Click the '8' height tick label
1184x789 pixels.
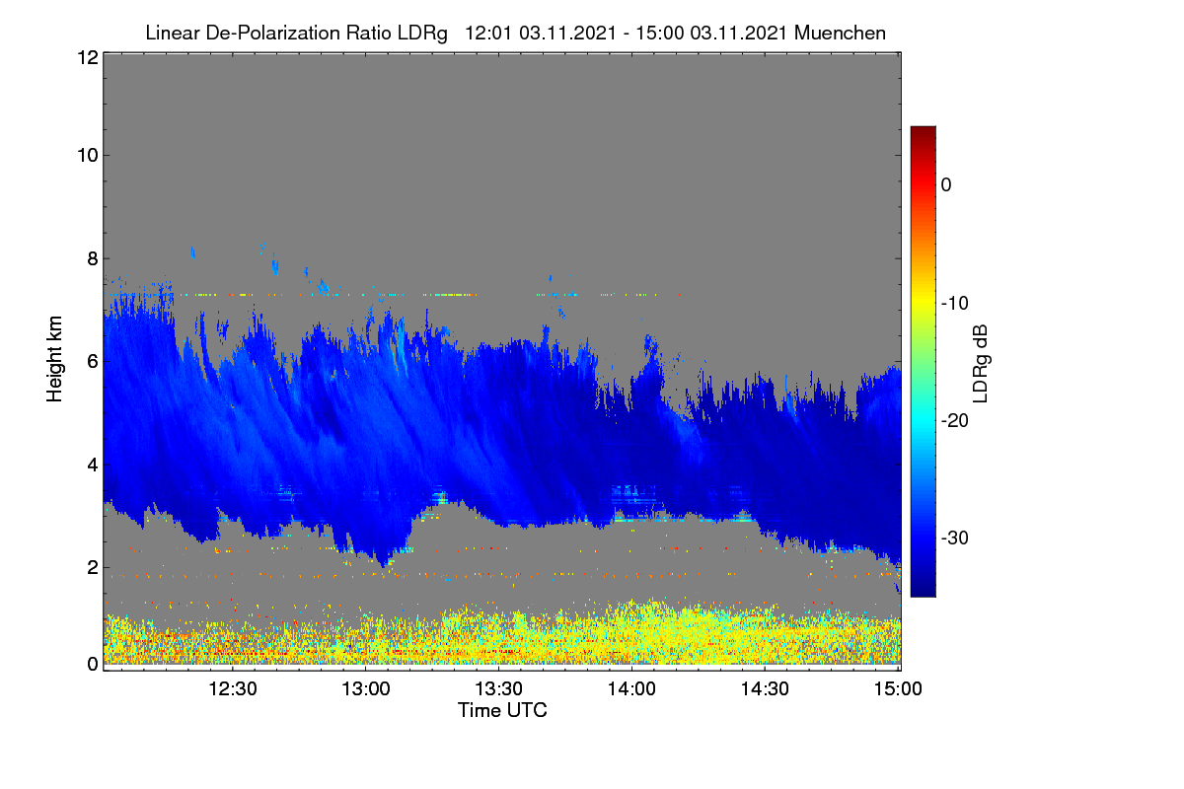click(91, 258)
